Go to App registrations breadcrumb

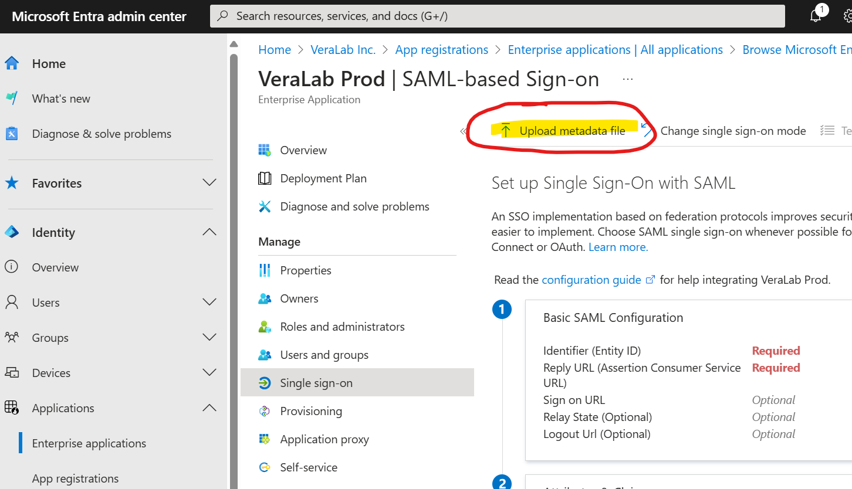[x=442, y=50]
